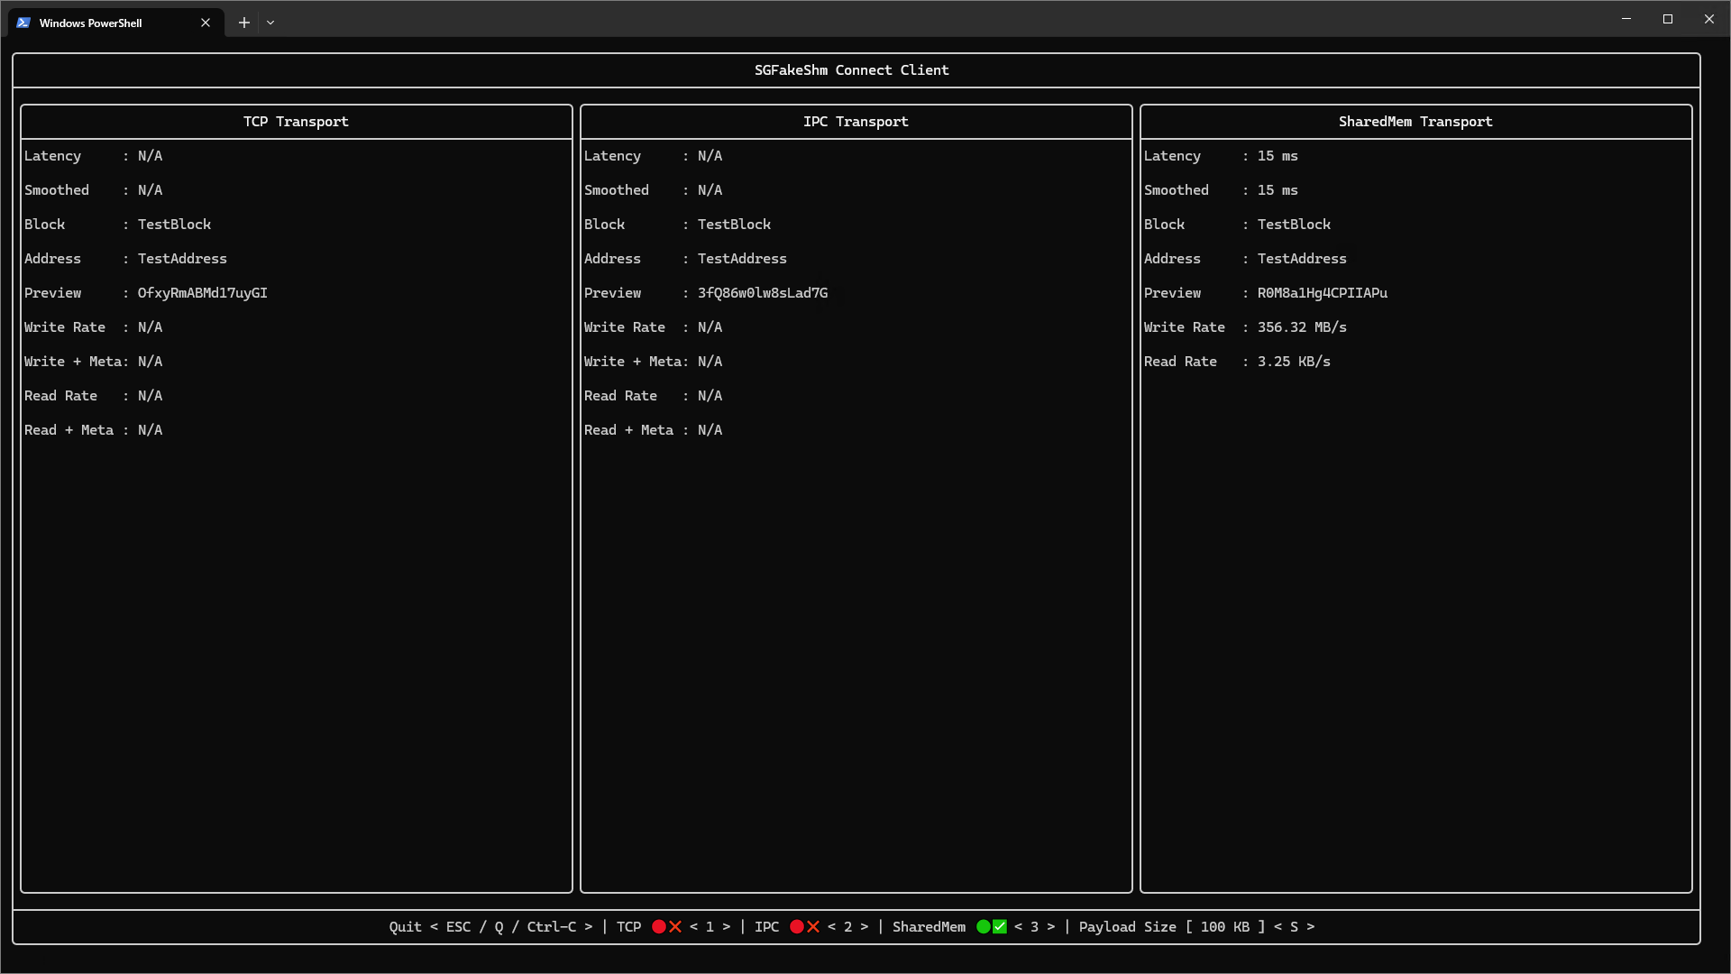
Task: Click the TCP Transport panel title
Action: tap(296, 122)
